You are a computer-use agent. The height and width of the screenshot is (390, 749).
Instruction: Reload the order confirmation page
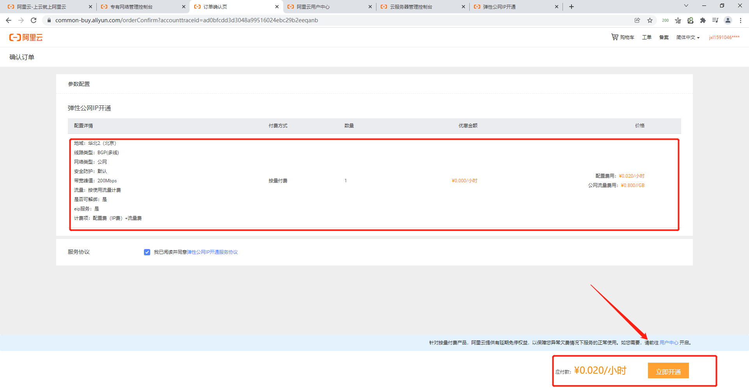[x=34, y=20]
